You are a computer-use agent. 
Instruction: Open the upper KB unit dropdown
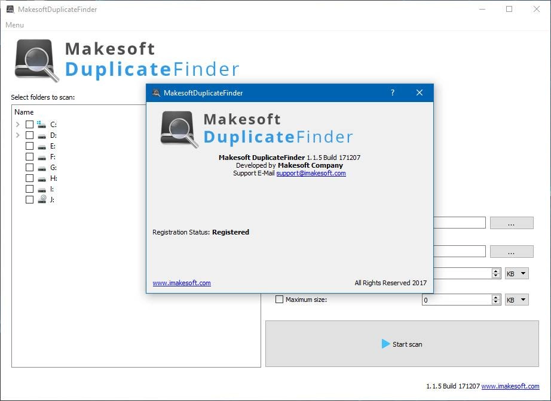click(516, 273)
